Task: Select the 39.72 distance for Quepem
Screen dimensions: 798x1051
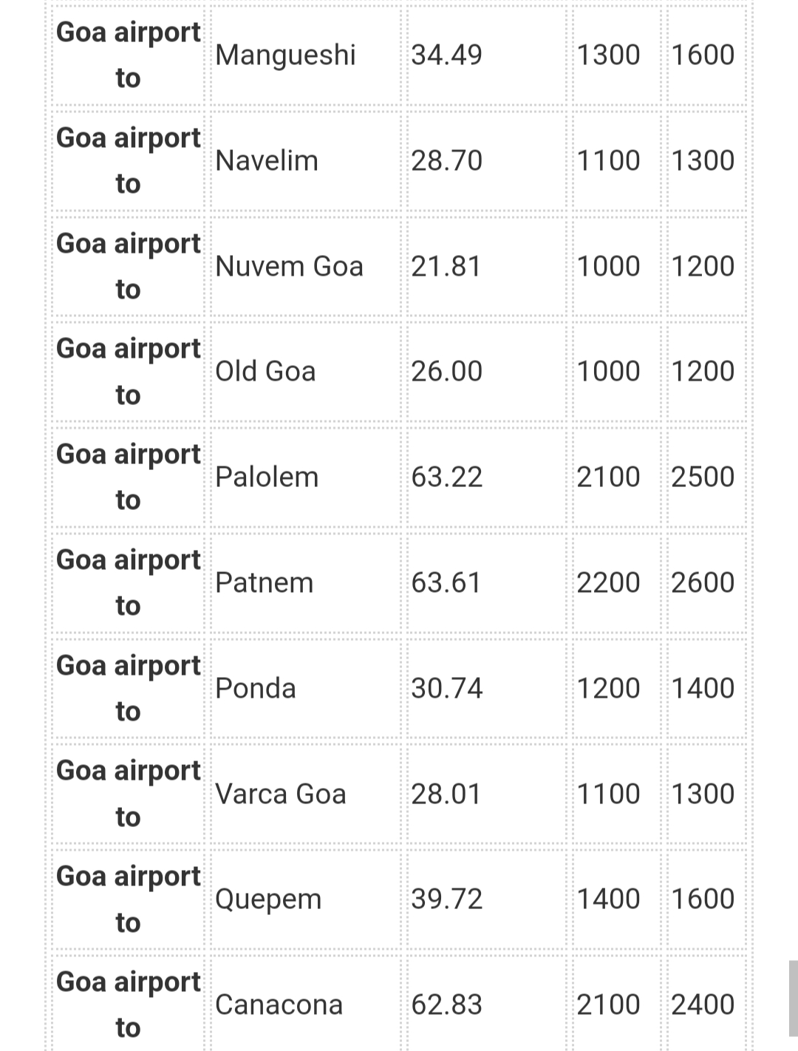Action: pos(446,899)
